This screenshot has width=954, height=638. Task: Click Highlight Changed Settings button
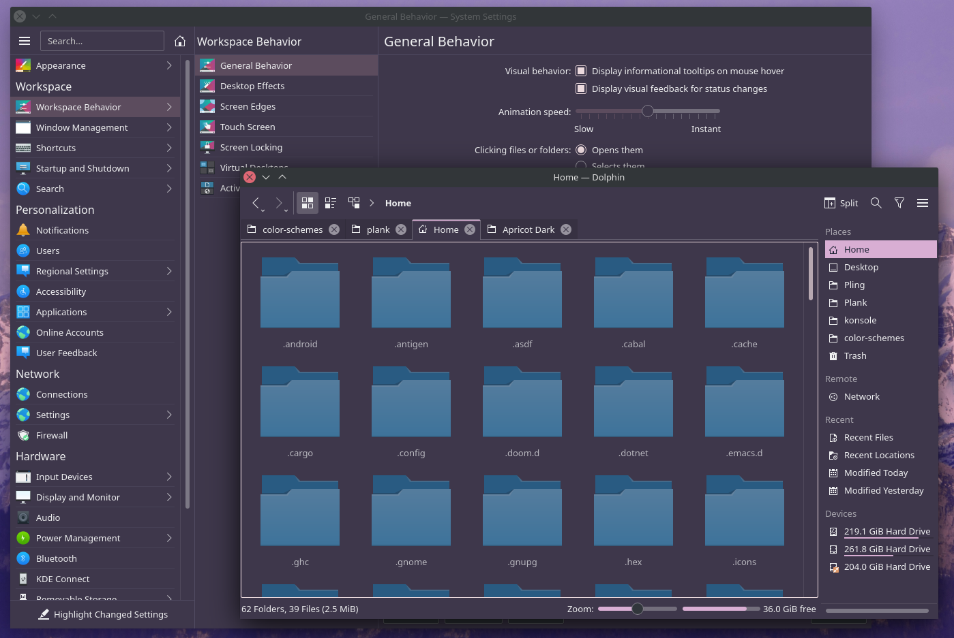(x=103, y=614)
